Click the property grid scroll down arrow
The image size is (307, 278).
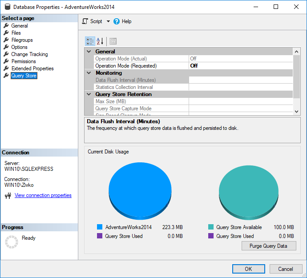297,112
